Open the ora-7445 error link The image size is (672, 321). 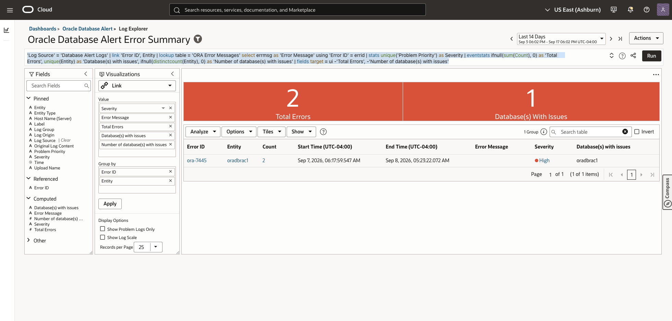pyautogui.click(x=197, y=160)
